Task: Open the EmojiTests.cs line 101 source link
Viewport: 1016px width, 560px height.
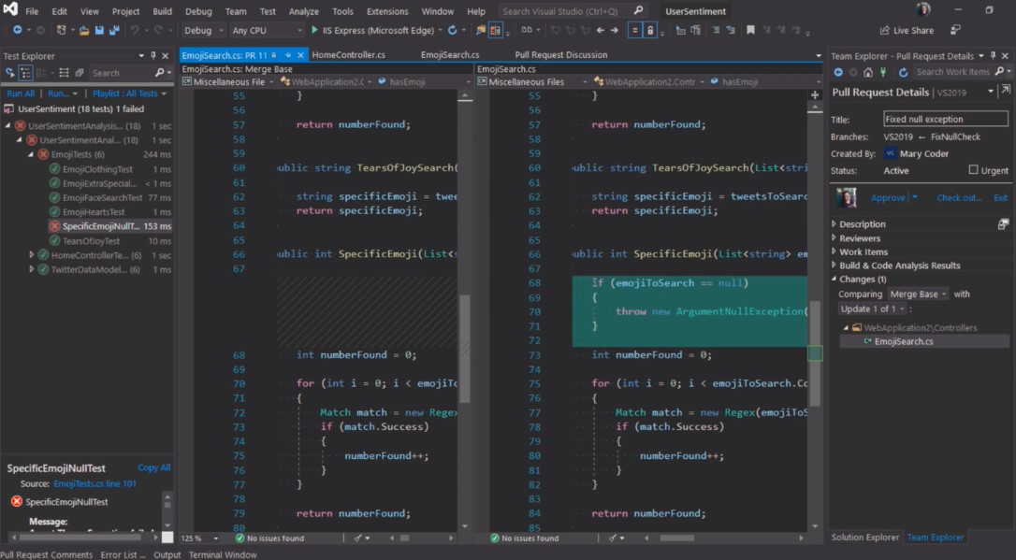Action: click(x=94, y=483)
